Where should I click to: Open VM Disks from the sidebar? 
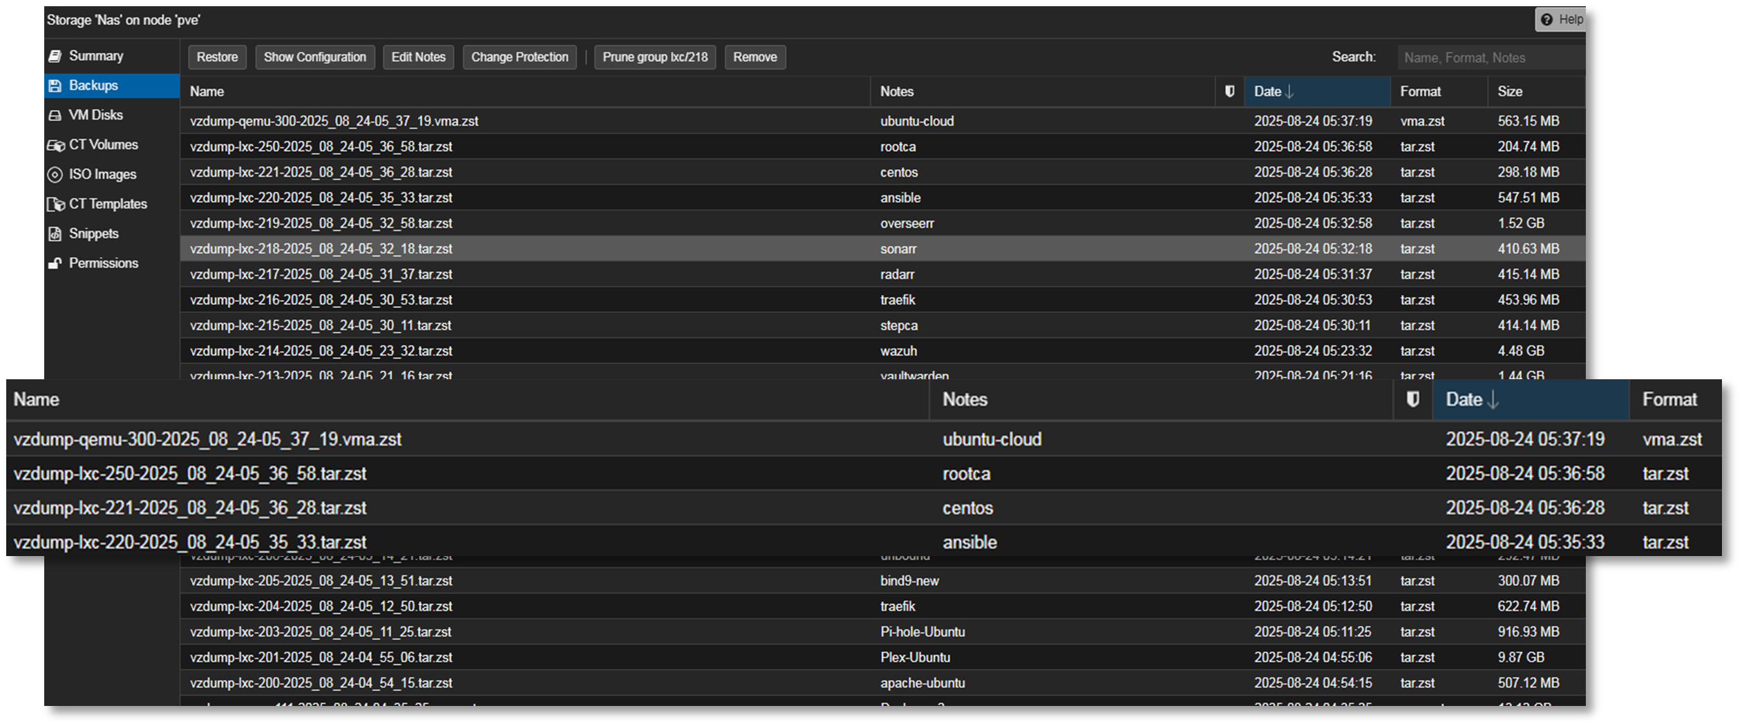pyautogui.click(x=95, y=115)
